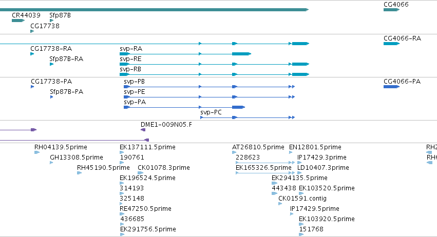Select the RH45190.5prime EST label

point(103,168)
